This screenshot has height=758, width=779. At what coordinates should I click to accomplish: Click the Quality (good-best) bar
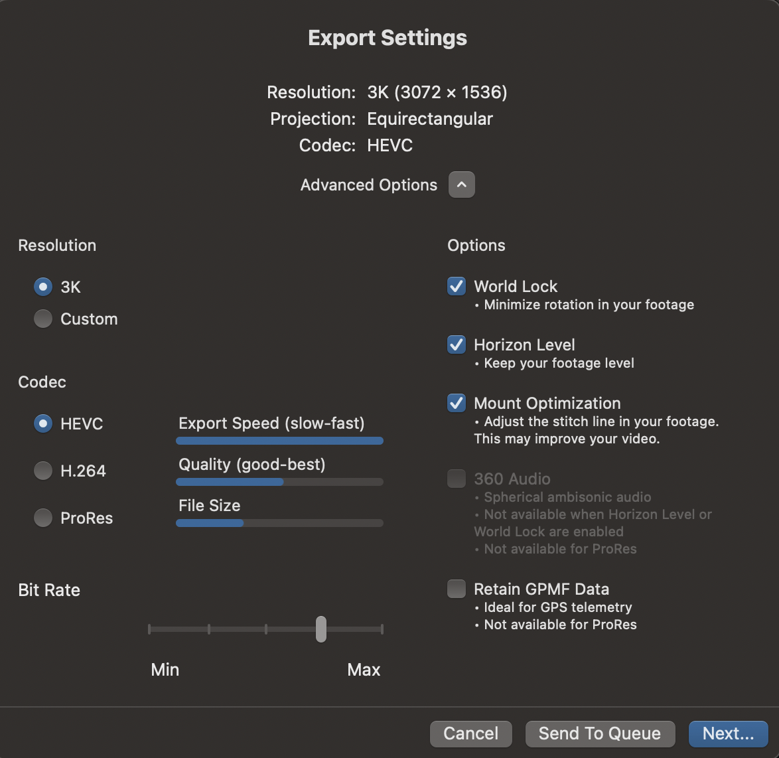279,481
